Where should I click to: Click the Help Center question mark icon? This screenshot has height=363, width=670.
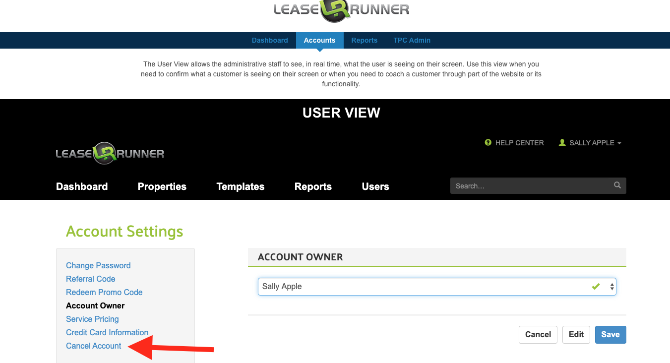point(488,143)
